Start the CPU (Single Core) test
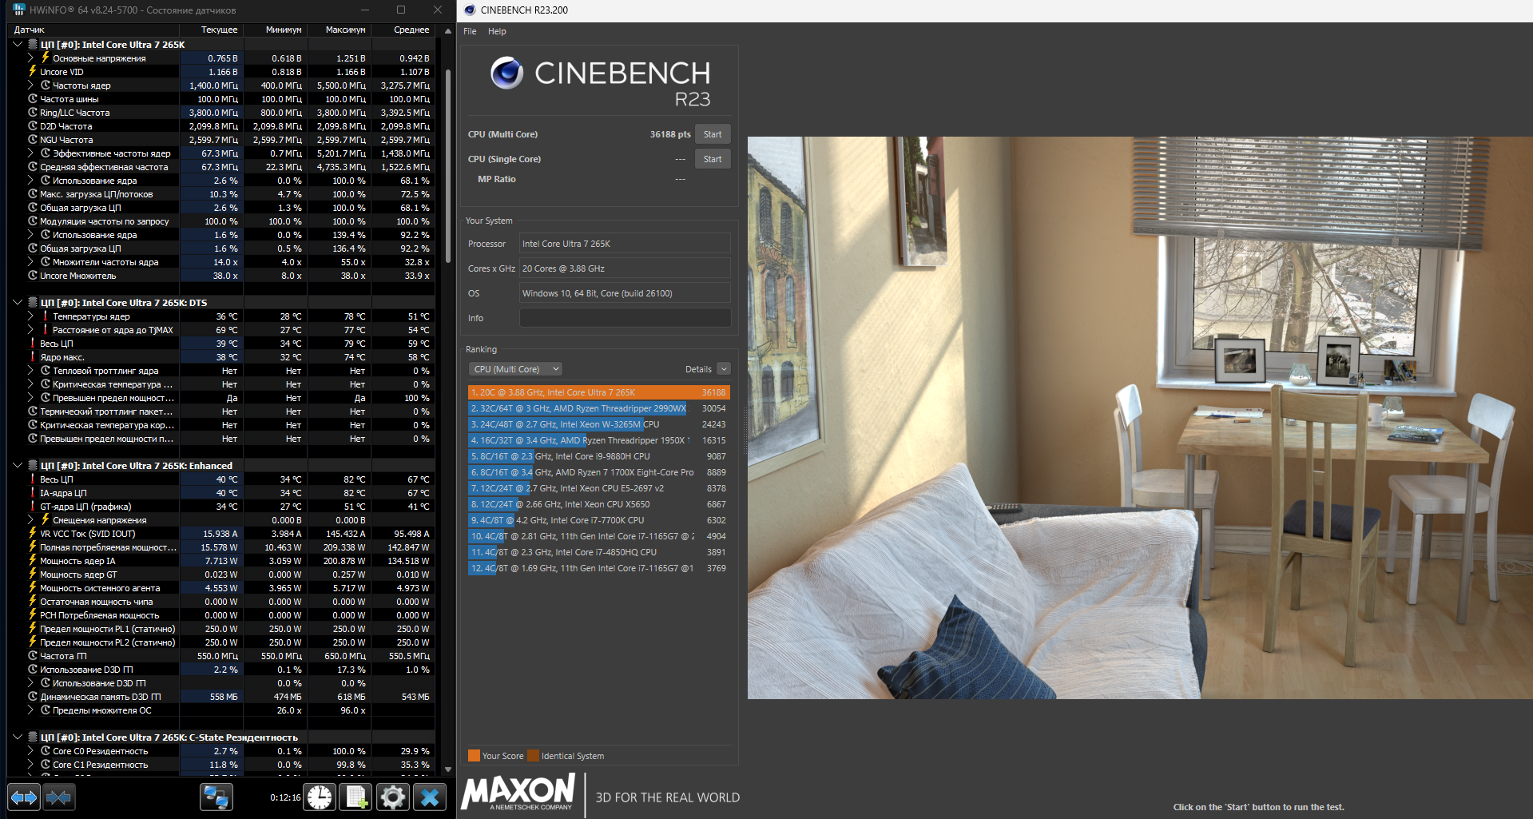The width and height of the screenshot is (1533, 819). (x=713, y=159)
